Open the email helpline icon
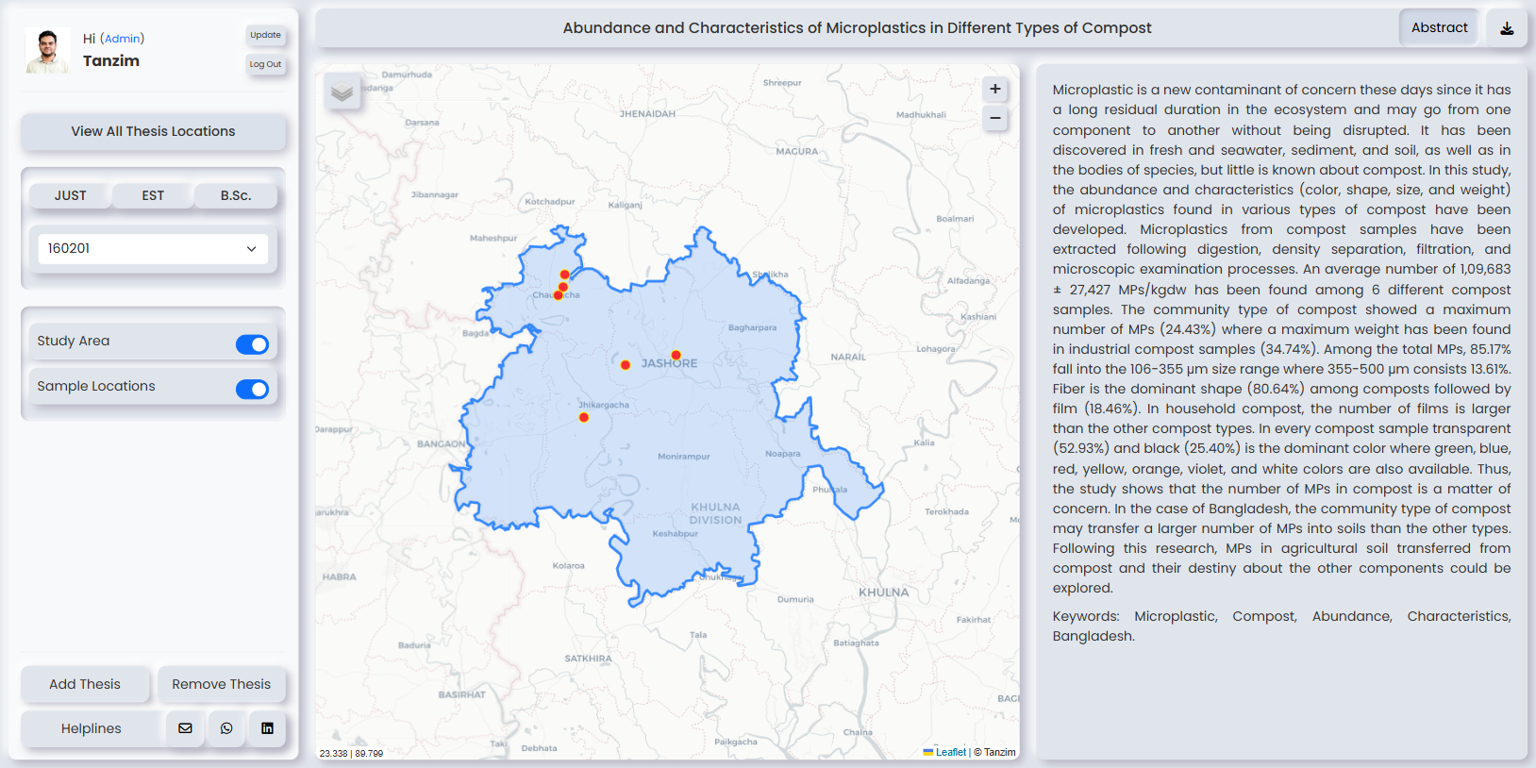 click(x=185, y=728)
